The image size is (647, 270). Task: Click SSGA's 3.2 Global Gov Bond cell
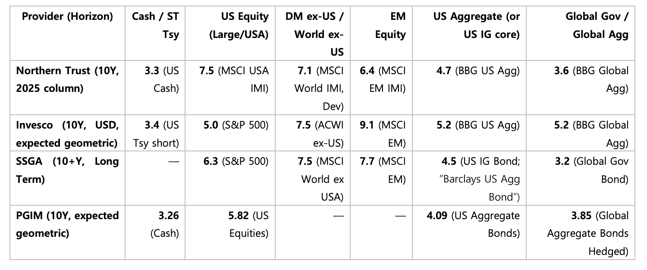click(591, 170)
